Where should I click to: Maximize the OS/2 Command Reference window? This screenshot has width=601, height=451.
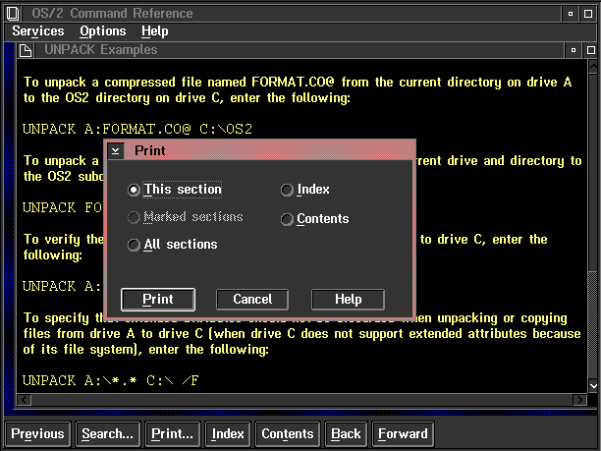point(588,14)
